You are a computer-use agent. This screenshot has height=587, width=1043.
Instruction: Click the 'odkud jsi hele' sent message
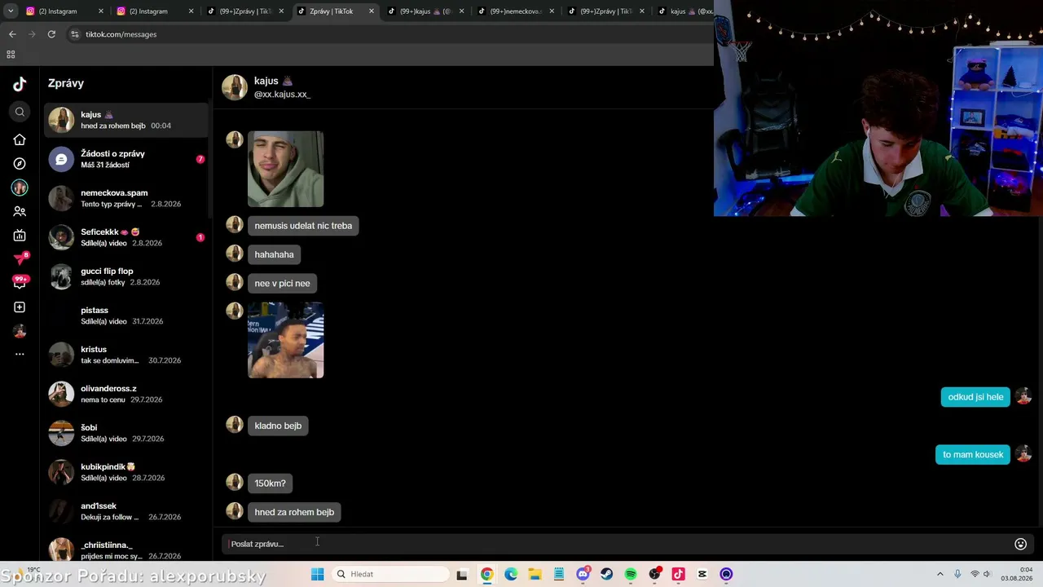[975, 397]
